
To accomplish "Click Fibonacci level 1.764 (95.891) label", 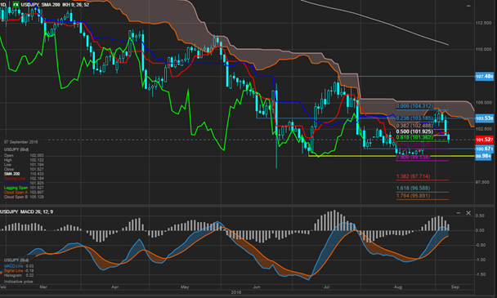I will click(414, 196).
